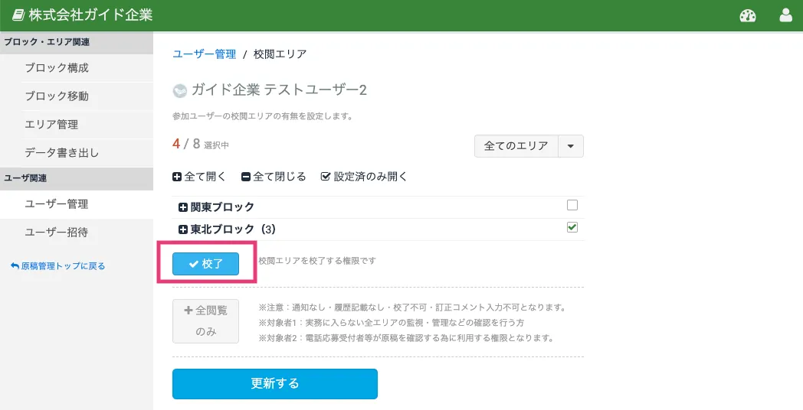Image resolution: width=803 pixels, height=410 pixels.
Task: Uncheck the 東北ブロック checkbox
Action: point(572,227)
